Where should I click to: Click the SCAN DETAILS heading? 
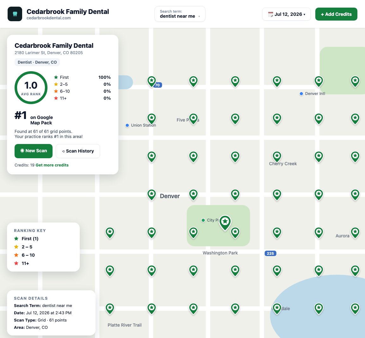click(x=31, y=298)
